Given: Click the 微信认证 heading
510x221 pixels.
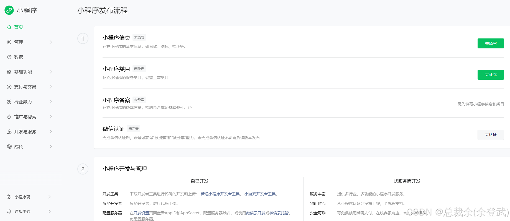Looking at the screenshot, I should (114, 129).
